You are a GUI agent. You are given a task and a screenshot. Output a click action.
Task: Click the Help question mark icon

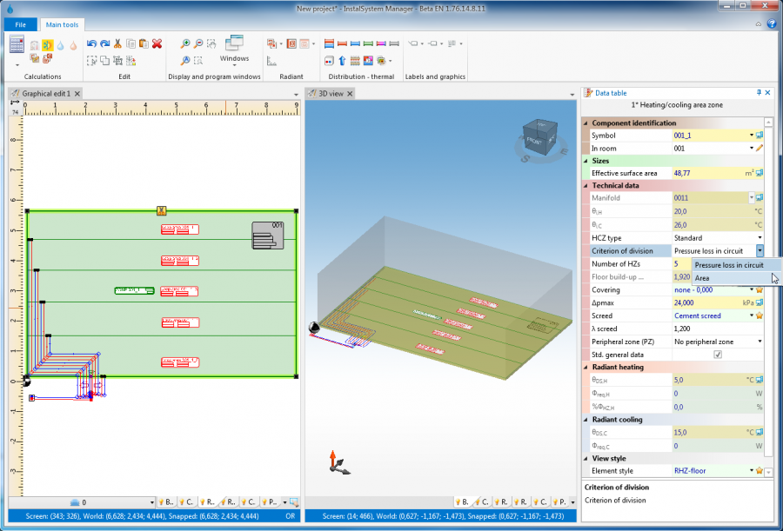pos(772,23)
